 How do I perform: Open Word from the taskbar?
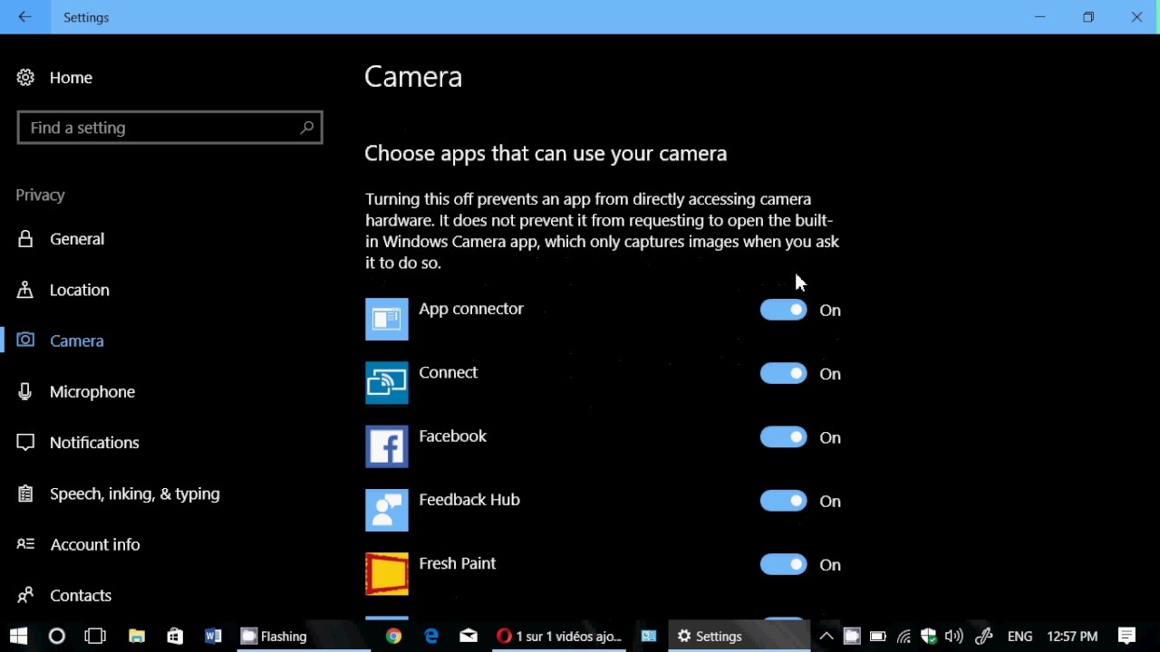pos(213,636)
